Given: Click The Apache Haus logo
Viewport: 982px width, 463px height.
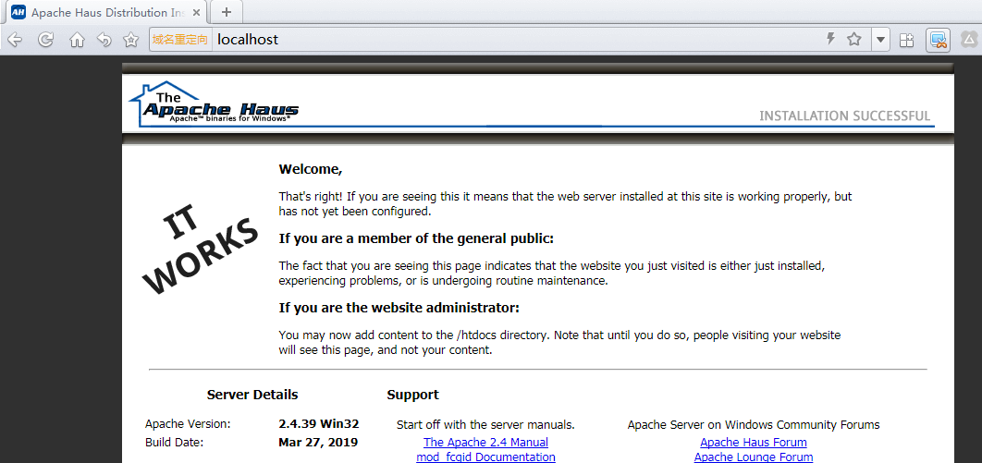Looking at the screenshot, I should (215, 104).
